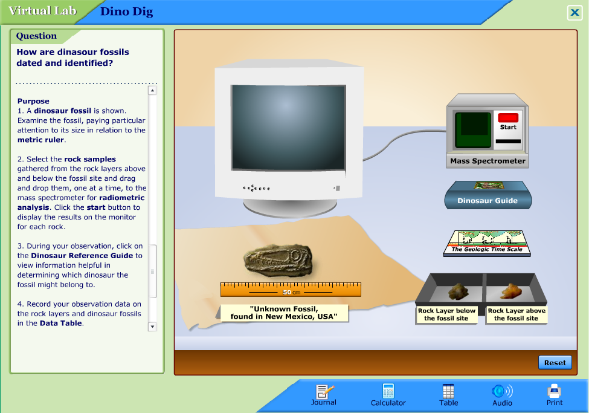Click the Reset button
Image resolution: width=589 pixels, height=413 pixels.
(555, 362)
